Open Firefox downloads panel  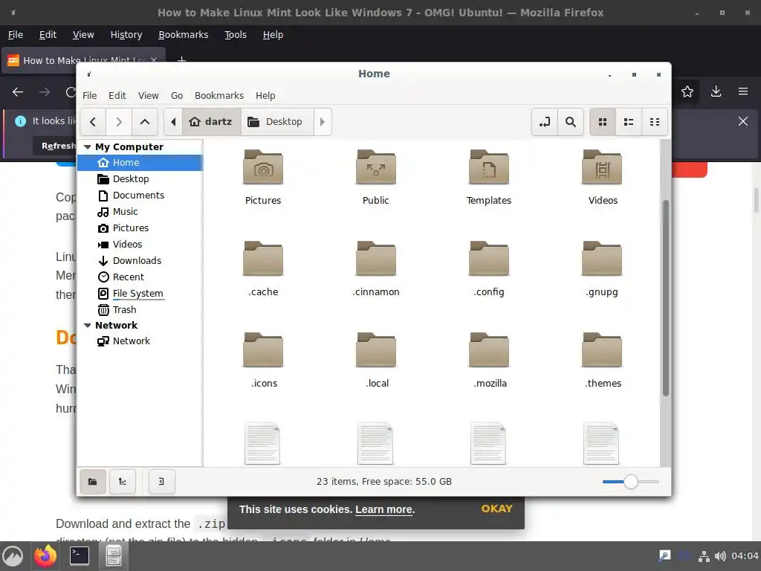point(716,91)
